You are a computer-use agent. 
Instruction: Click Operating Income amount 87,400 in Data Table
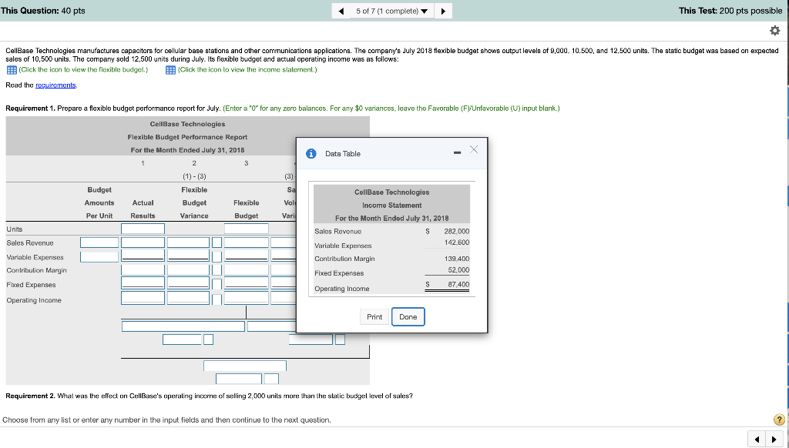[x=458, y=285]
